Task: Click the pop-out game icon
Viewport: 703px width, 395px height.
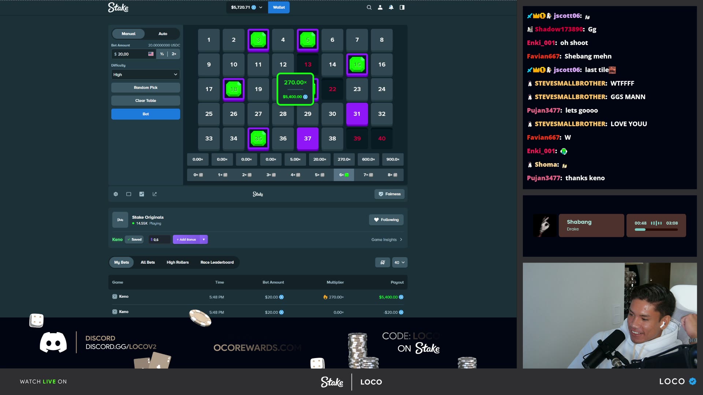Action: click(155, 194)
